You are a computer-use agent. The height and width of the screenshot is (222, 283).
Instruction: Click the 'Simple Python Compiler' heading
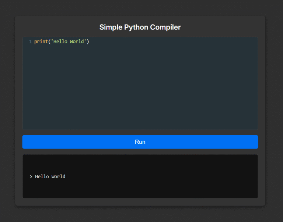pyautogui.click(x=140, y=27)
